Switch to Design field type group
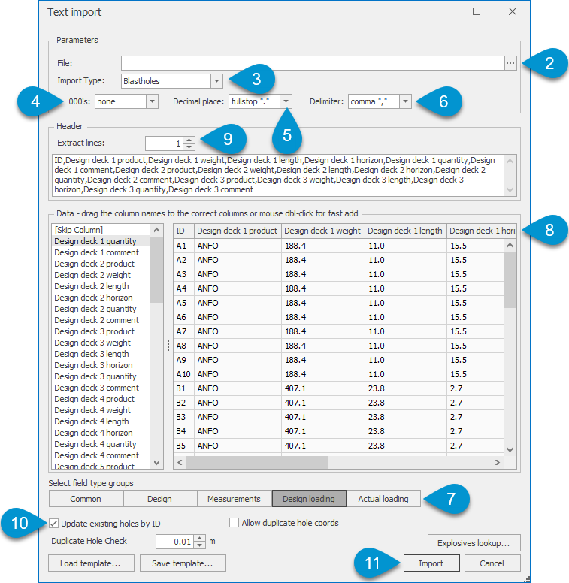 point(160,499)
